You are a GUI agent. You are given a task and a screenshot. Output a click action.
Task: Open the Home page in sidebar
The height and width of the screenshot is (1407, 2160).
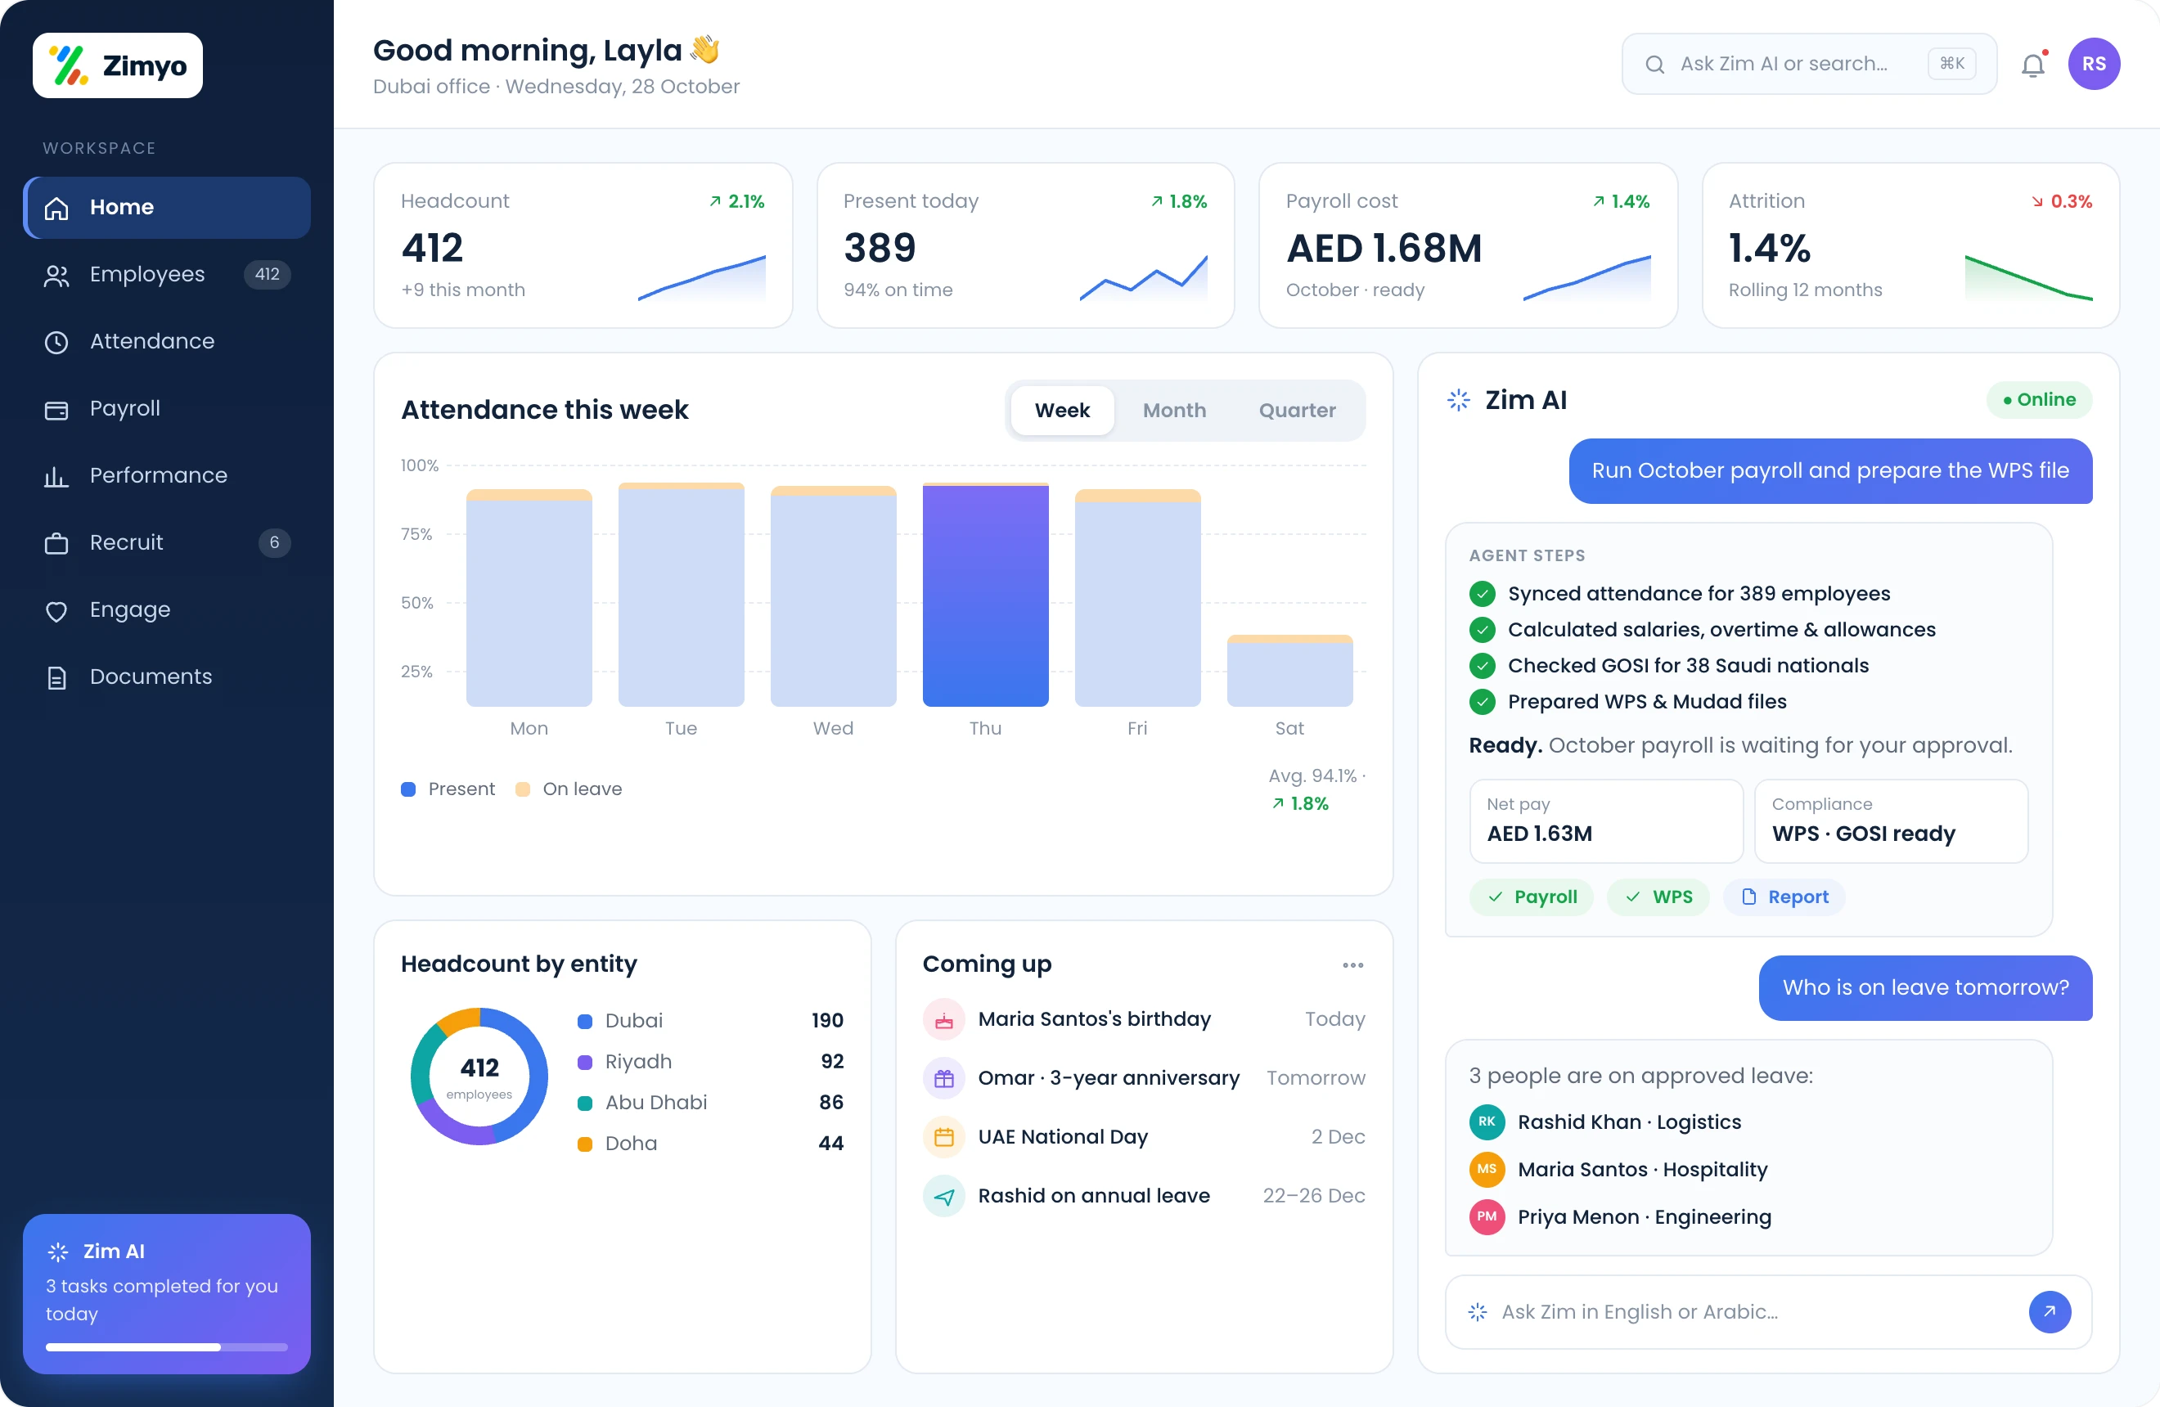(x=167, y=207)
